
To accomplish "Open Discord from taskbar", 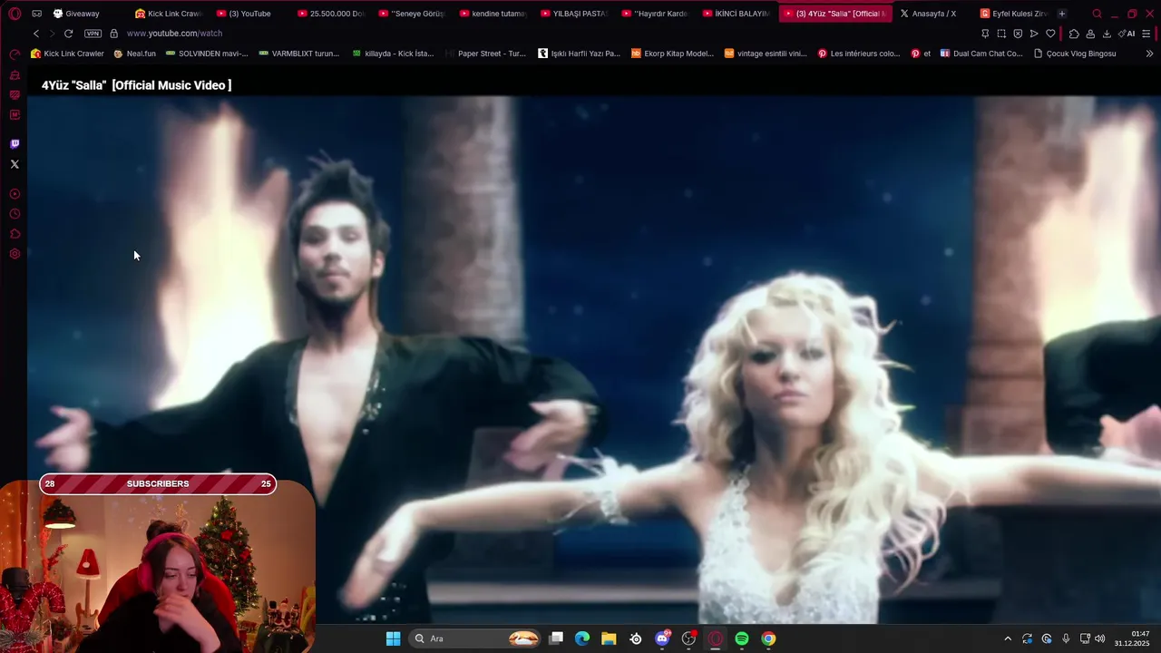I will 662,638.
